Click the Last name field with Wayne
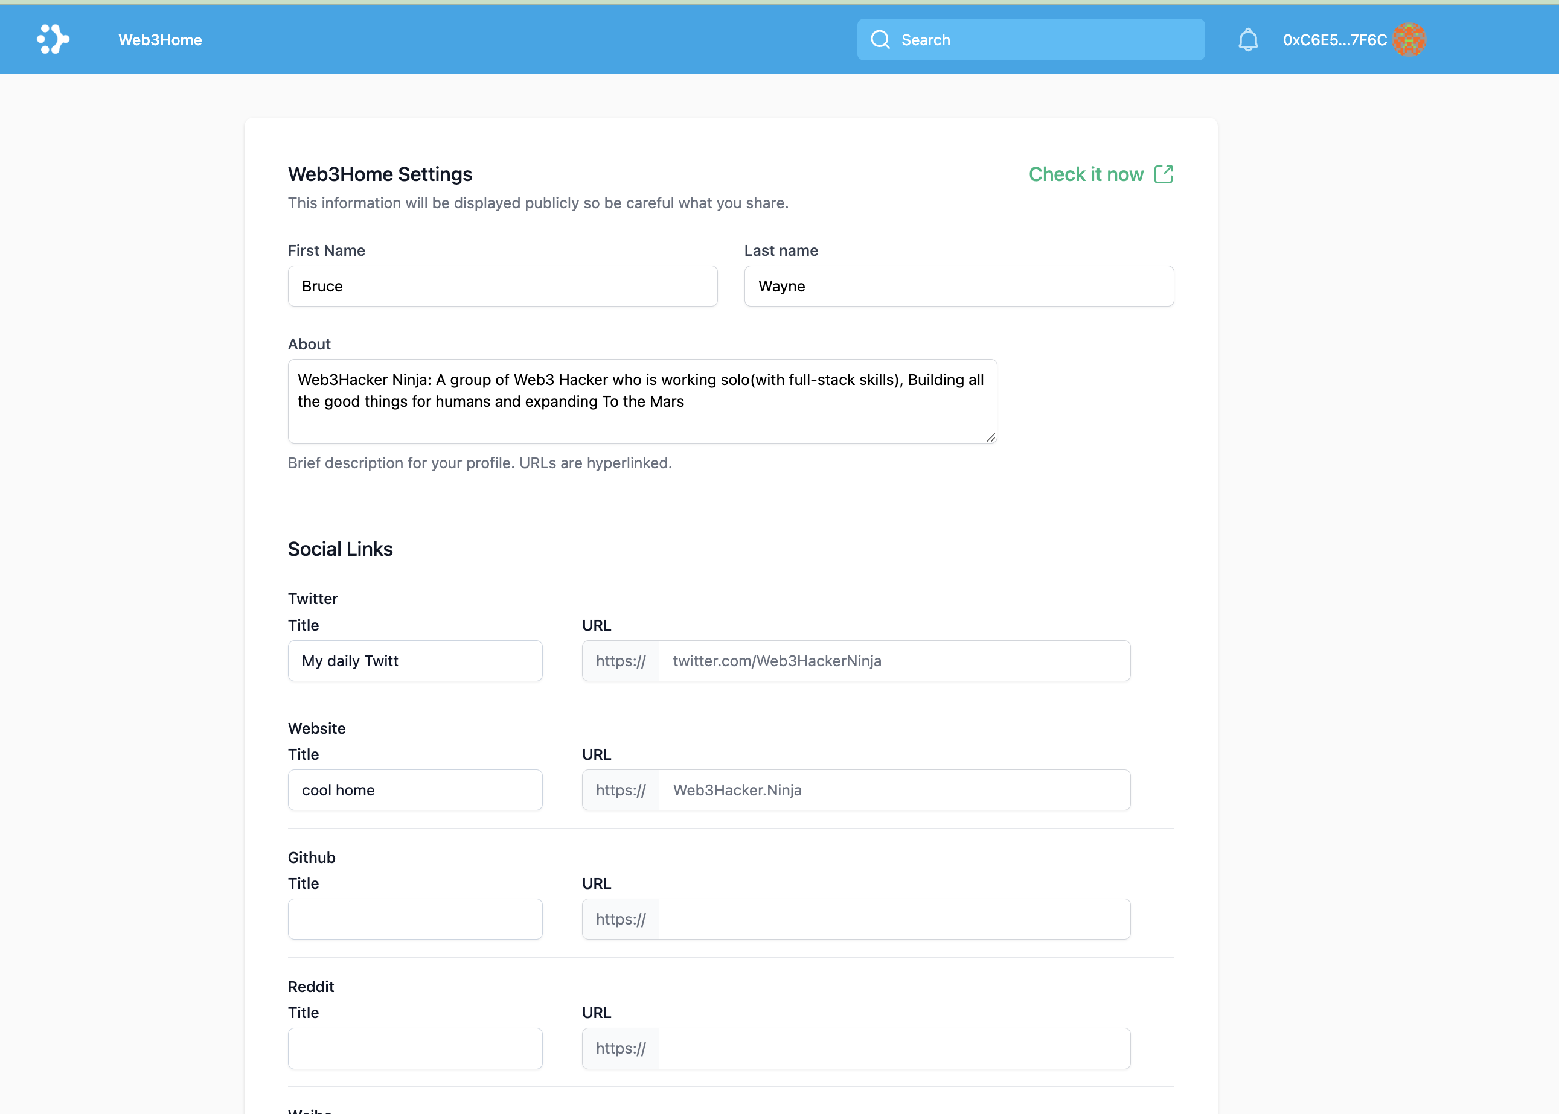This screenshot has height=1114, width=1559. (959, 286)
